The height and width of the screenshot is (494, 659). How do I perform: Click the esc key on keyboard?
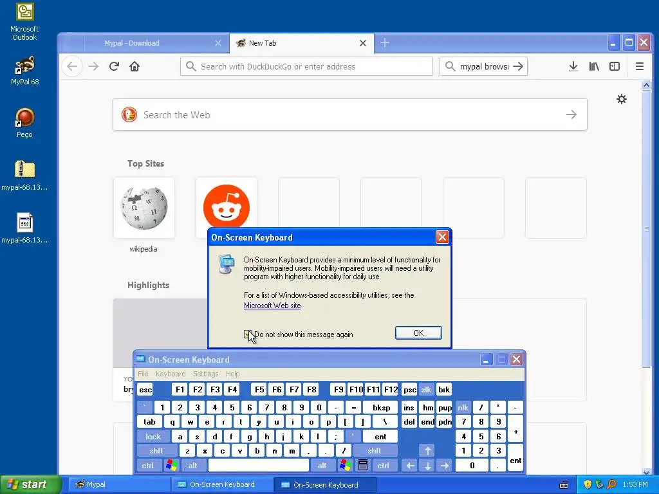[145, 389]
